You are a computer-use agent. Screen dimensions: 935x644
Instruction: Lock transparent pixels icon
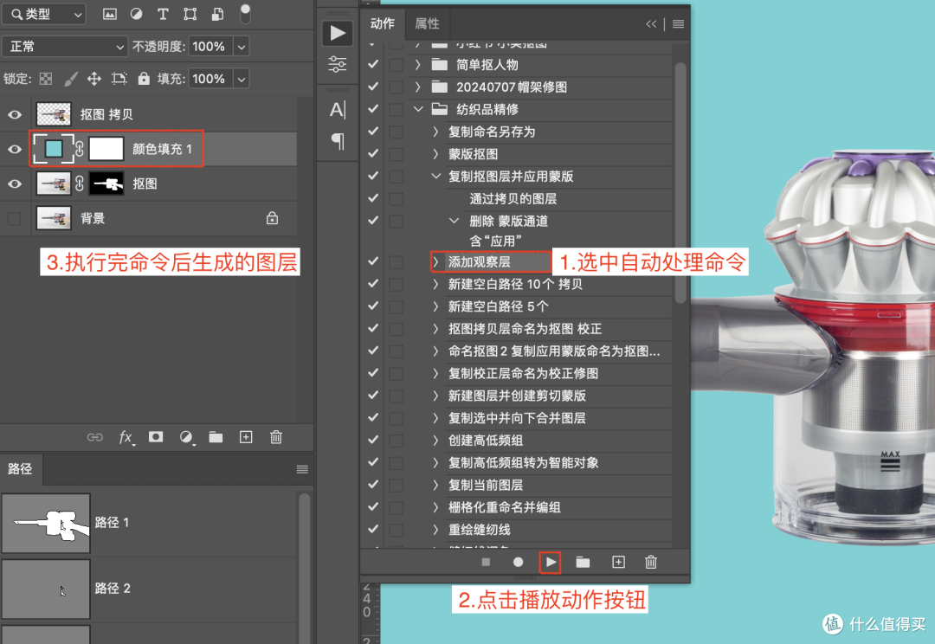pyautogui.click(x=46, y=79)
